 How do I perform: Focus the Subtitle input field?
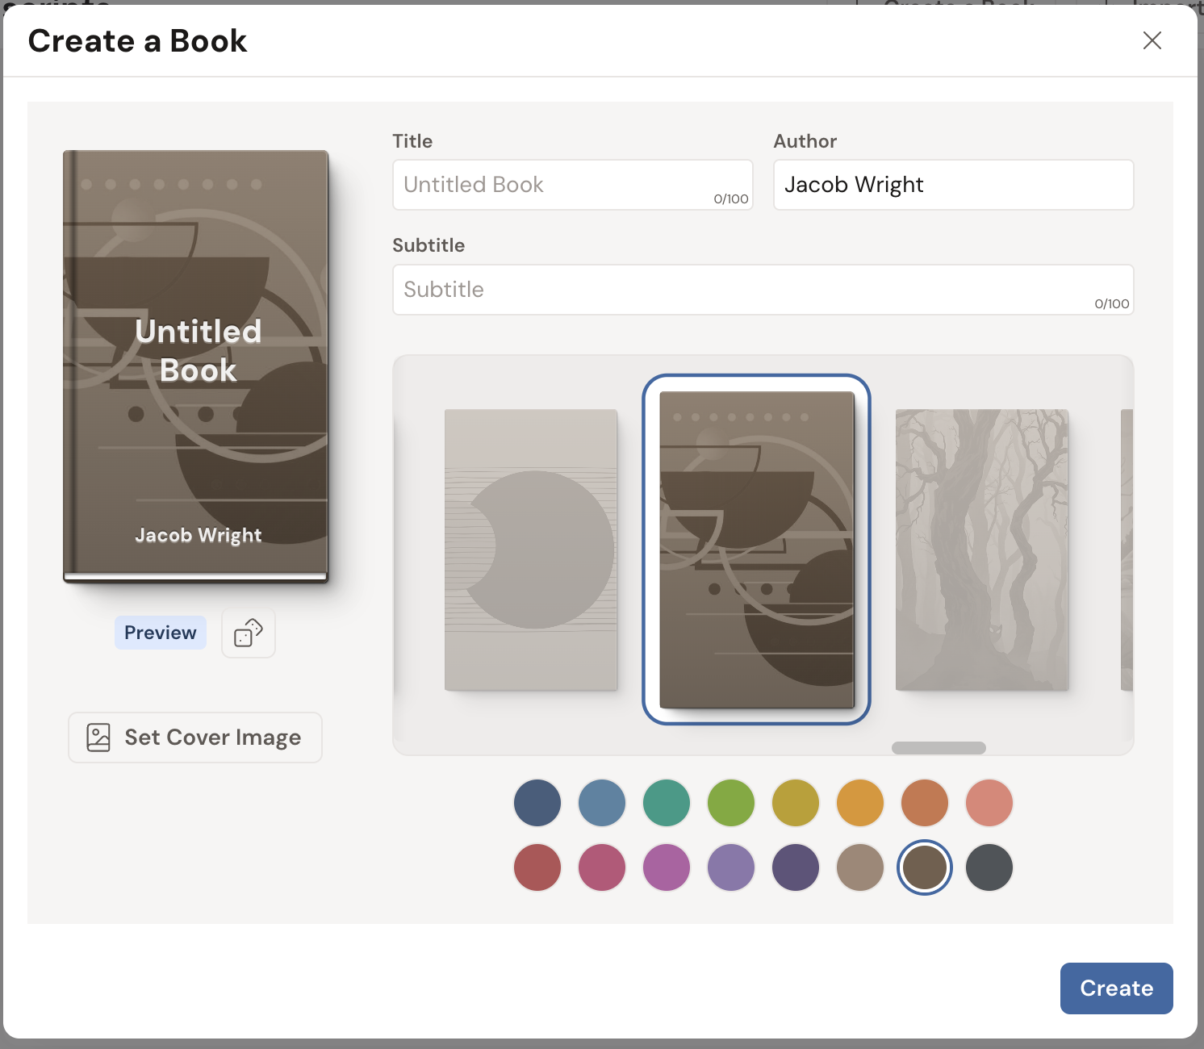[763, 290]
